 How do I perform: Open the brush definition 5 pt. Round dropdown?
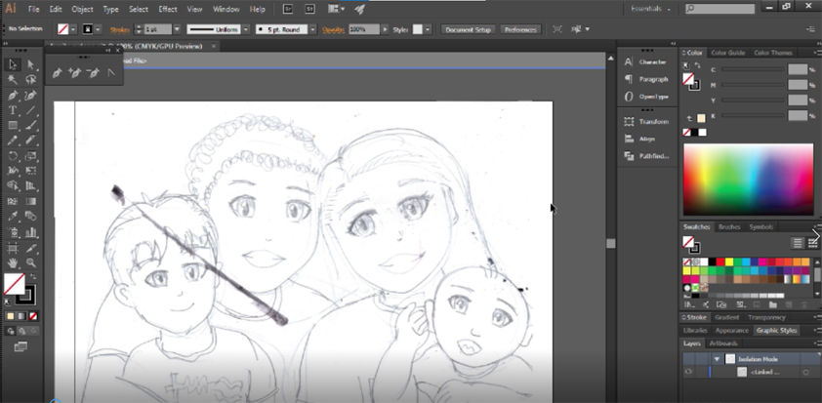coord(312,29)
